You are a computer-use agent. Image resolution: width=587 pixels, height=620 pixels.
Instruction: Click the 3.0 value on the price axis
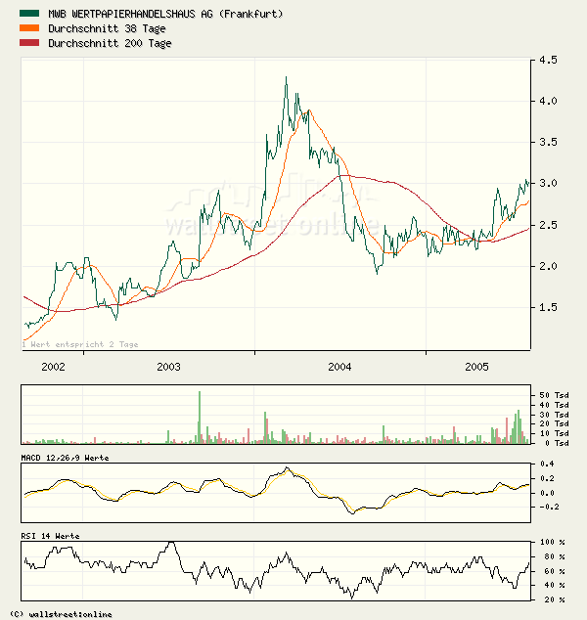(547, 184)
